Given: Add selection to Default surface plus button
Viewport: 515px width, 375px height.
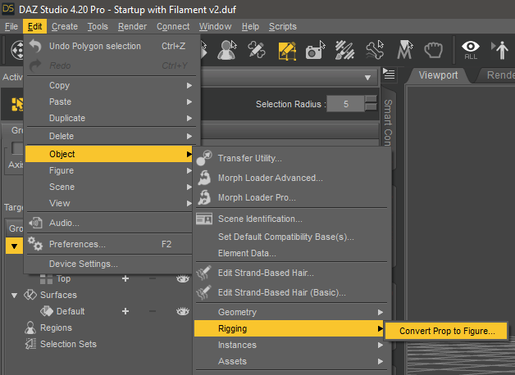Looking at the screenshot, I should [x=125, y=311].
